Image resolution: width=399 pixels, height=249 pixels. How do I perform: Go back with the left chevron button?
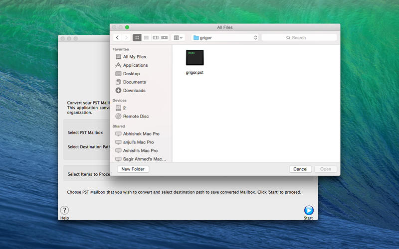point(117,38)
